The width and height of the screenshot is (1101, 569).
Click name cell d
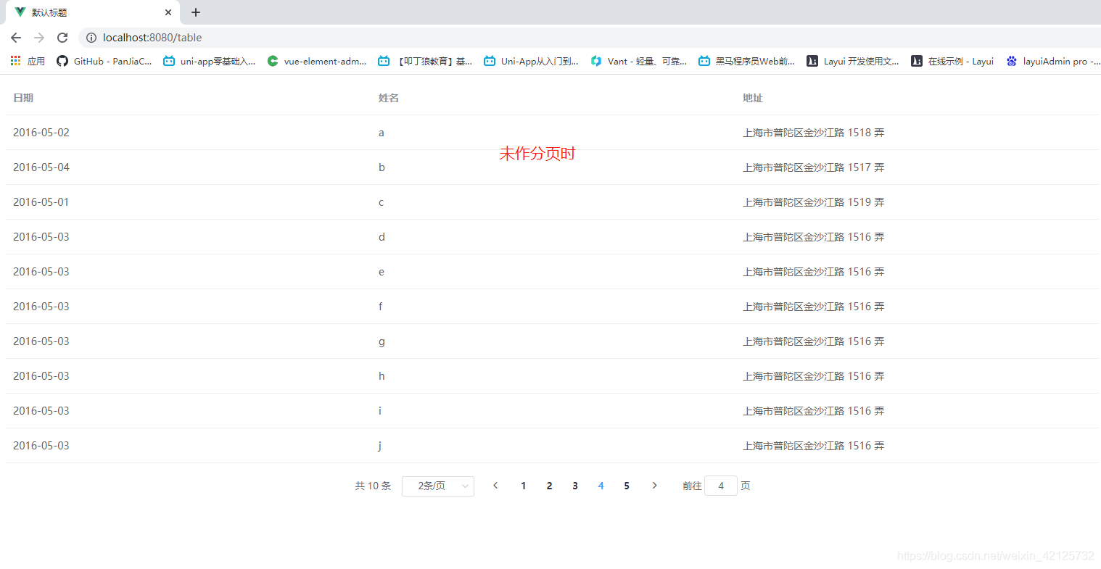coord(382,237)
